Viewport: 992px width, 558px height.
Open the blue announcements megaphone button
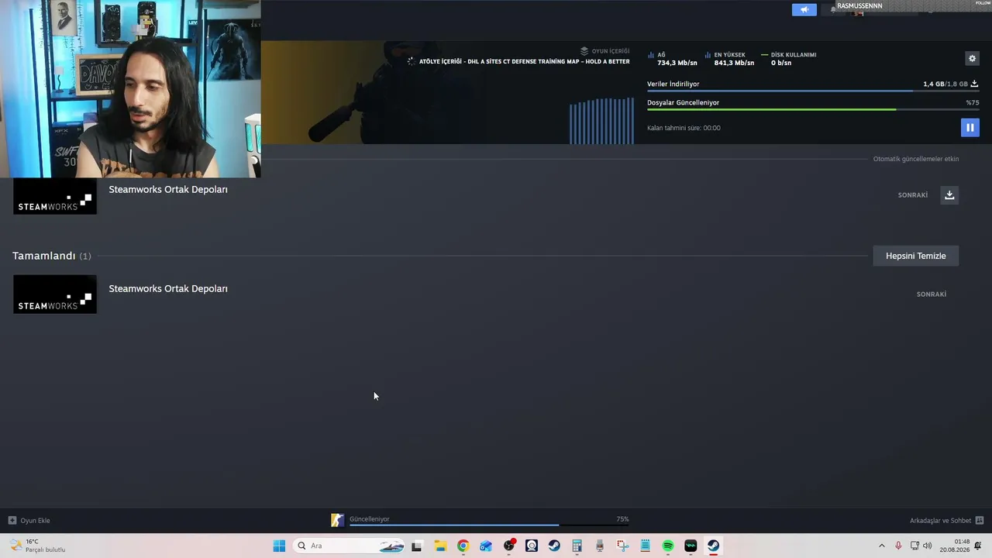tap(804, 9)
